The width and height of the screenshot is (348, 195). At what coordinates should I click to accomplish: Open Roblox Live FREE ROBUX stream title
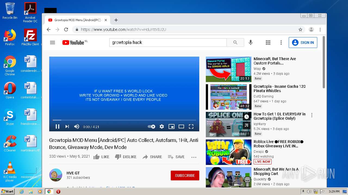[278, 144]
